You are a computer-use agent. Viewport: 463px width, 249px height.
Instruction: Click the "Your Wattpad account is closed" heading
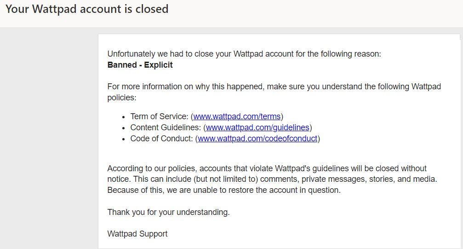pos(87,9)
